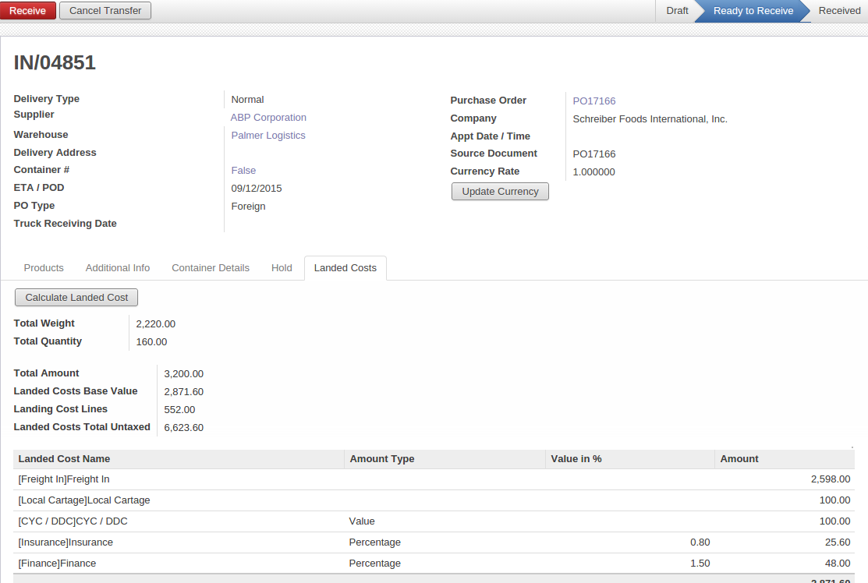This screenshot has height=583, width=868.
Task: Select the [Local Cartage]Local Cartage row
Action: tap(434, 500)
